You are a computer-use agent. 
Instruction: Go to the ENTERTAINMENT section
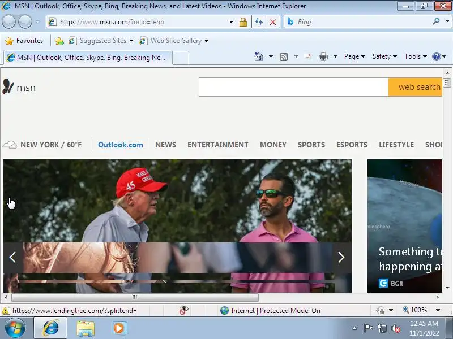218,145
